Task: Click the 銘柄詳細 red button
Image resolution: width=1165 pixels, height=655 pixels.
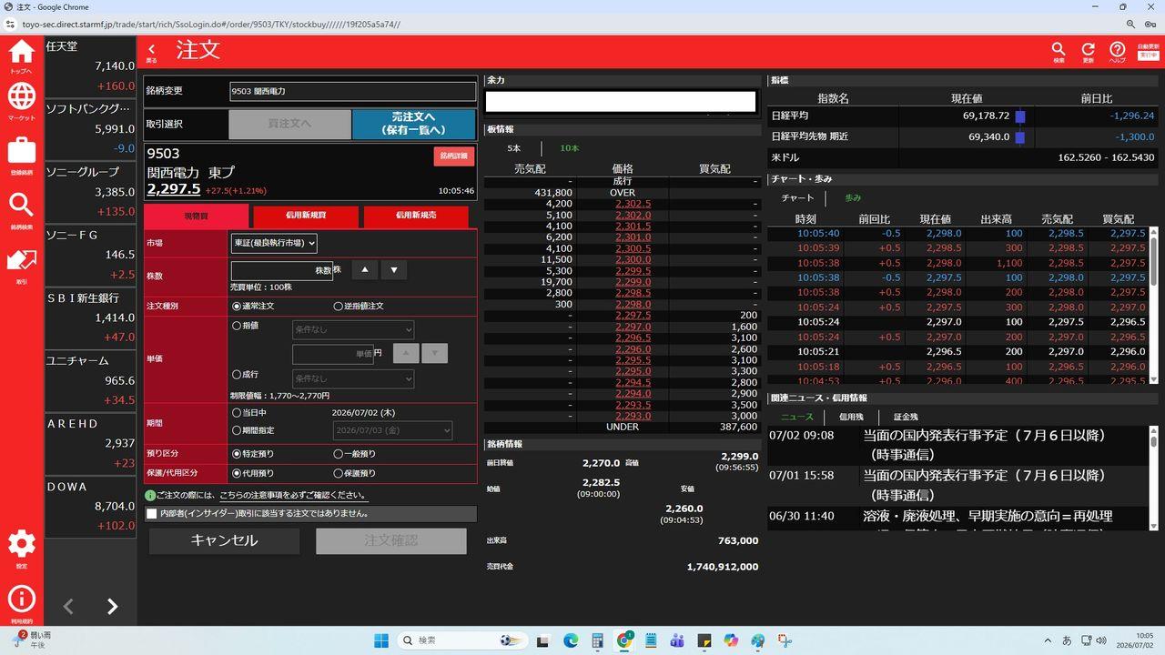Action: 453,156
